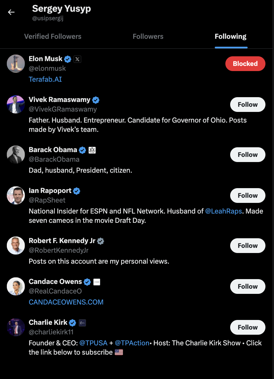Click Candace Owens' affiliation badge icon
The height and width of the screenshot is (379, 274).
pyautogui.click(x=97, y=282)
